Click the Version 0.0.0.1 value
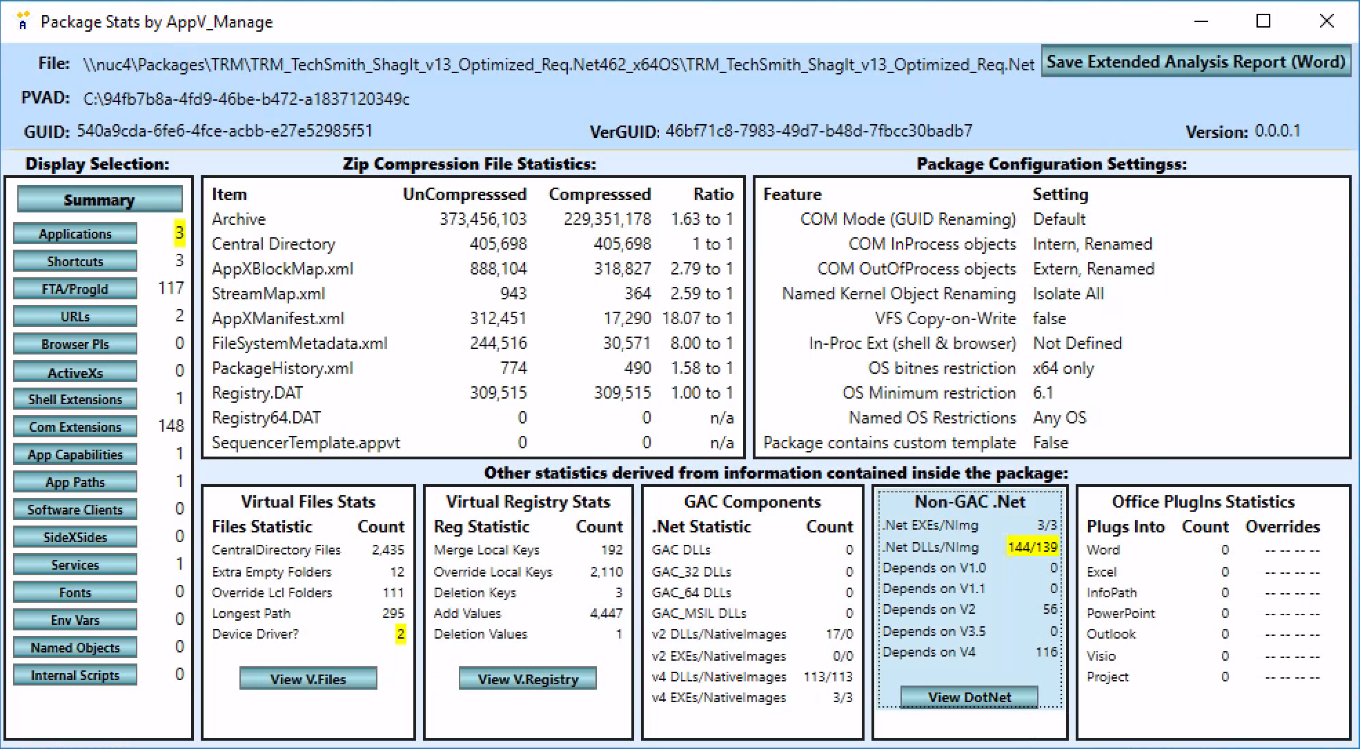The height and width of the screenshot is (749, 1360). click(x=1277, y=131)
